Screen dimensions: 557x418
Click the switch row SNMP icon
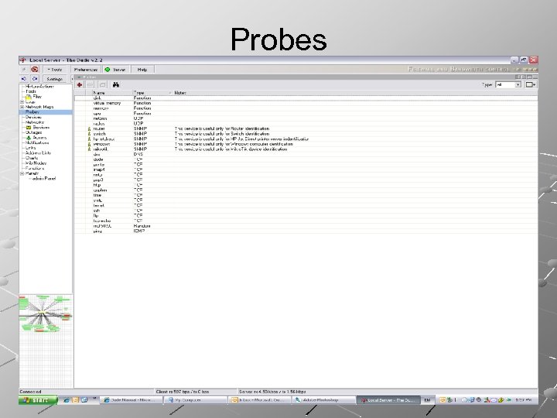[x=89, y=134]
